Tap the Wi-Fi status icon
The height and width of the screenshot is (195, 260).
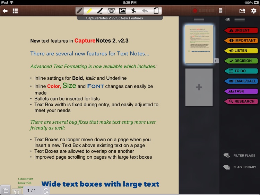[11, 2]
